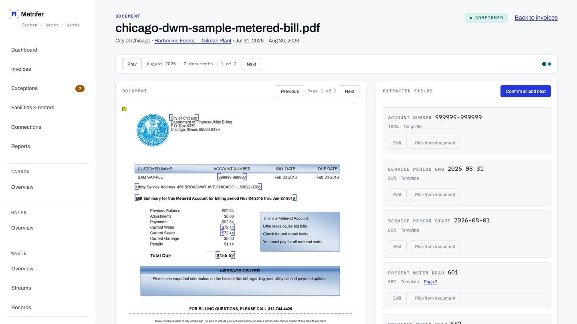Follow the Back to invoices link
Screen dimensions: 577x324
536,18
